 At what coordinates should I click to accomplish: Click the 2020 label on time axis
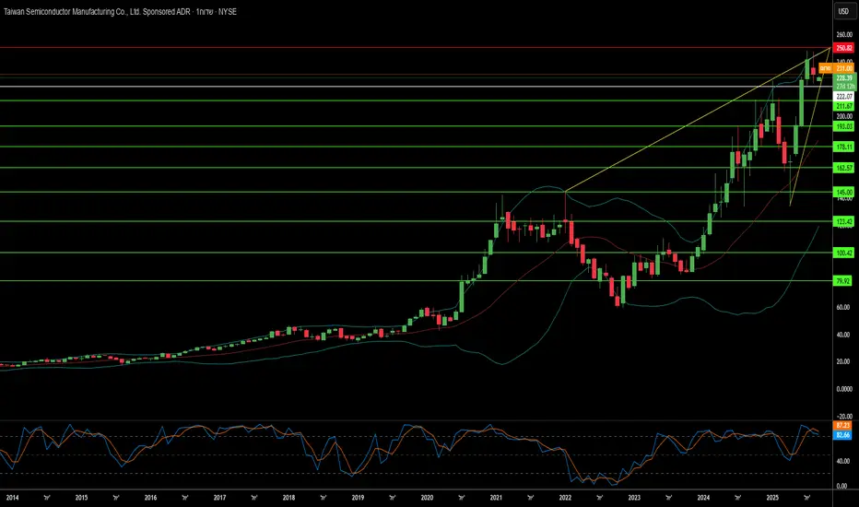(x=428, y=497)
